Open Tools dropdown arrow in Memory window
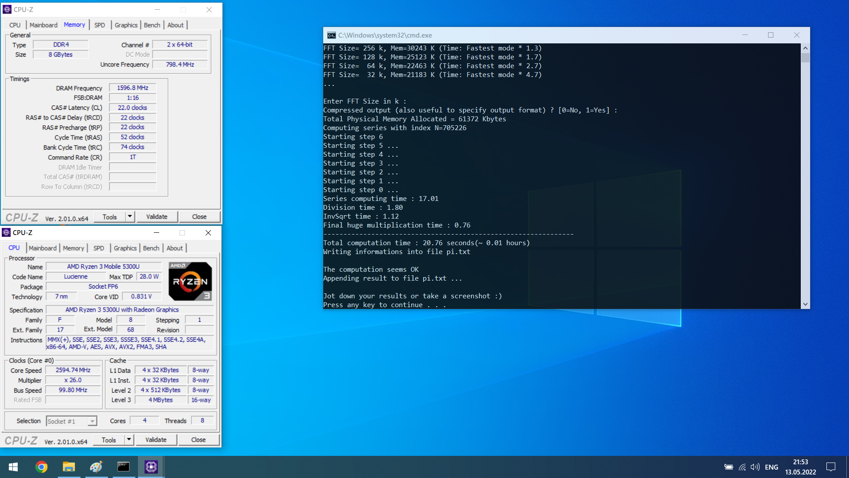 point(130,216)
